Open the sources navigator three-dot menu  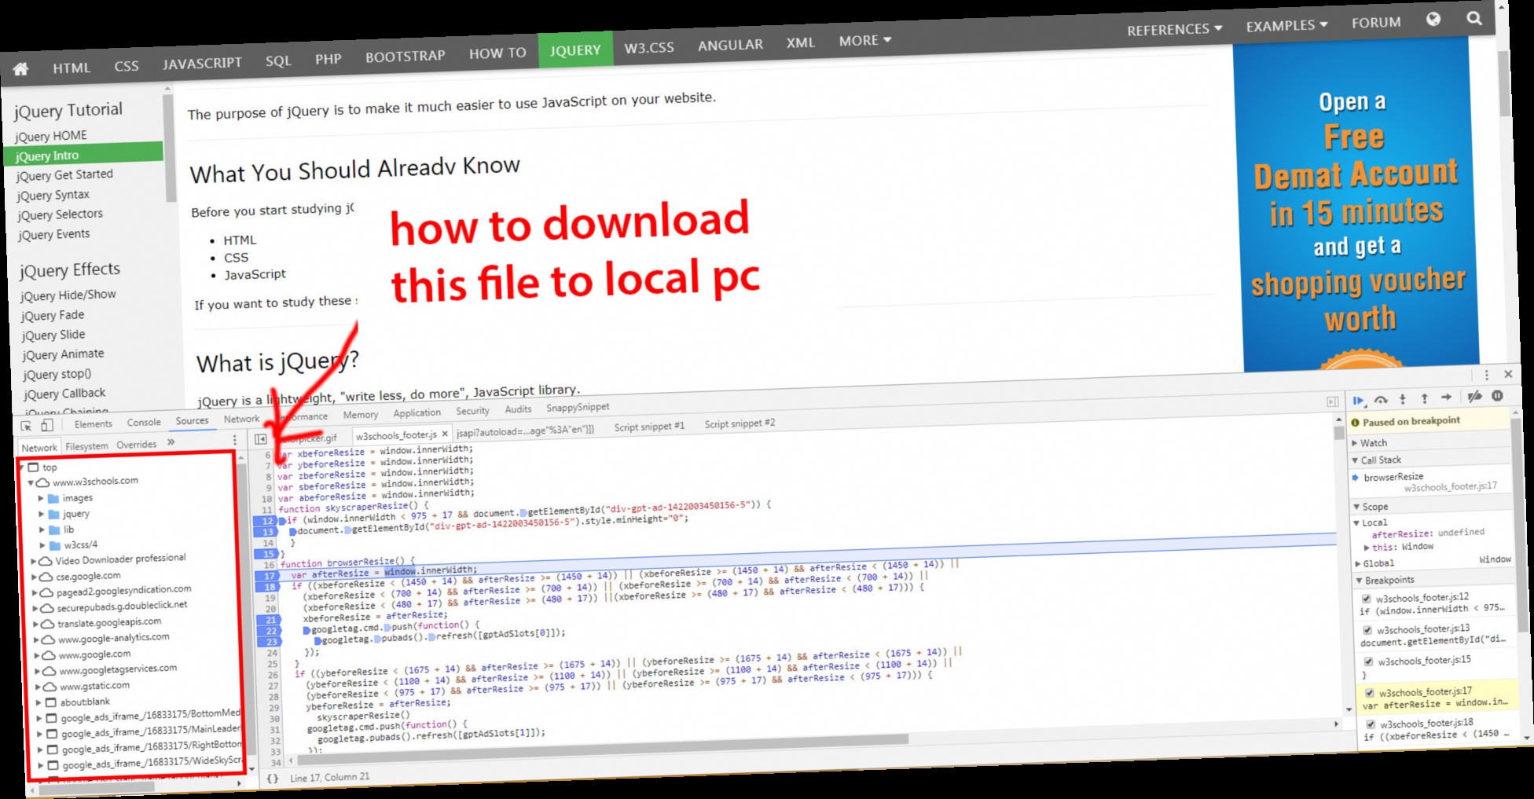pos(234,441)
